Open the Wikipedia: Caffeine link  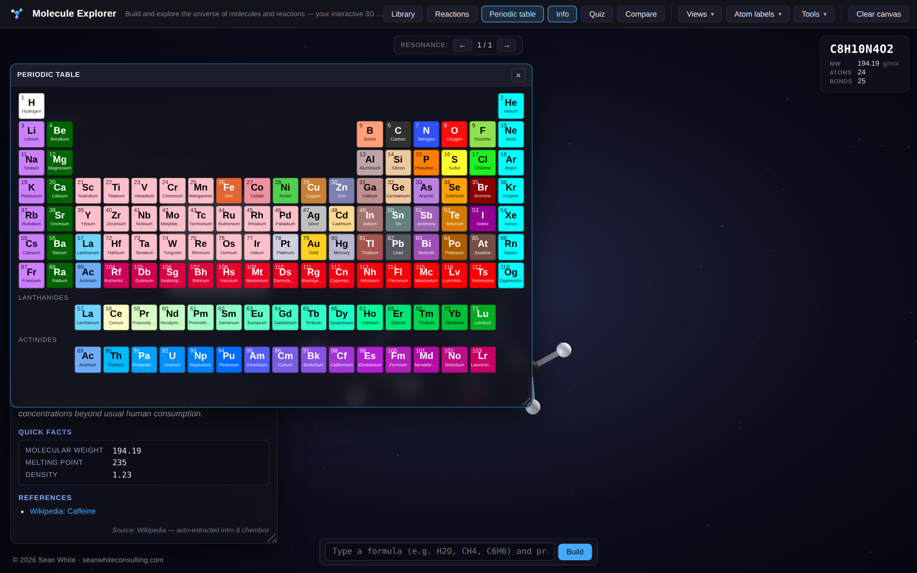click(63, 511)
